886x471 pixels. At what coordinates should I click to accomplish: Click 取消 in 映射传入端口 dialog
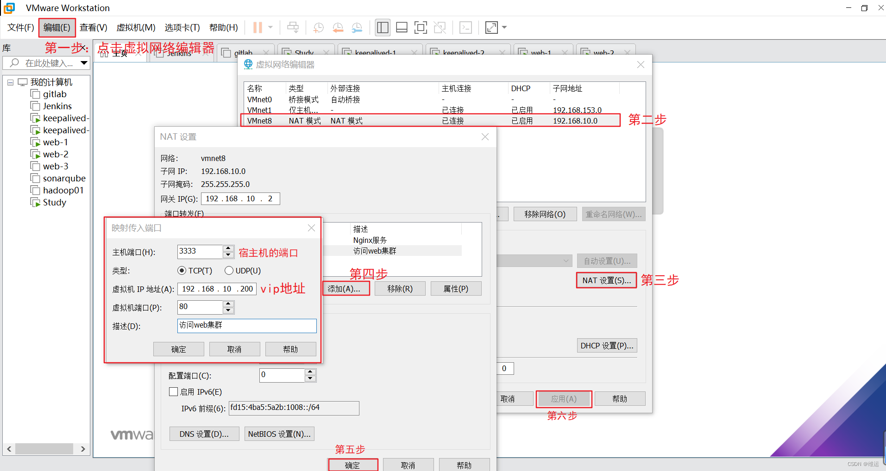tap(235, 349)
